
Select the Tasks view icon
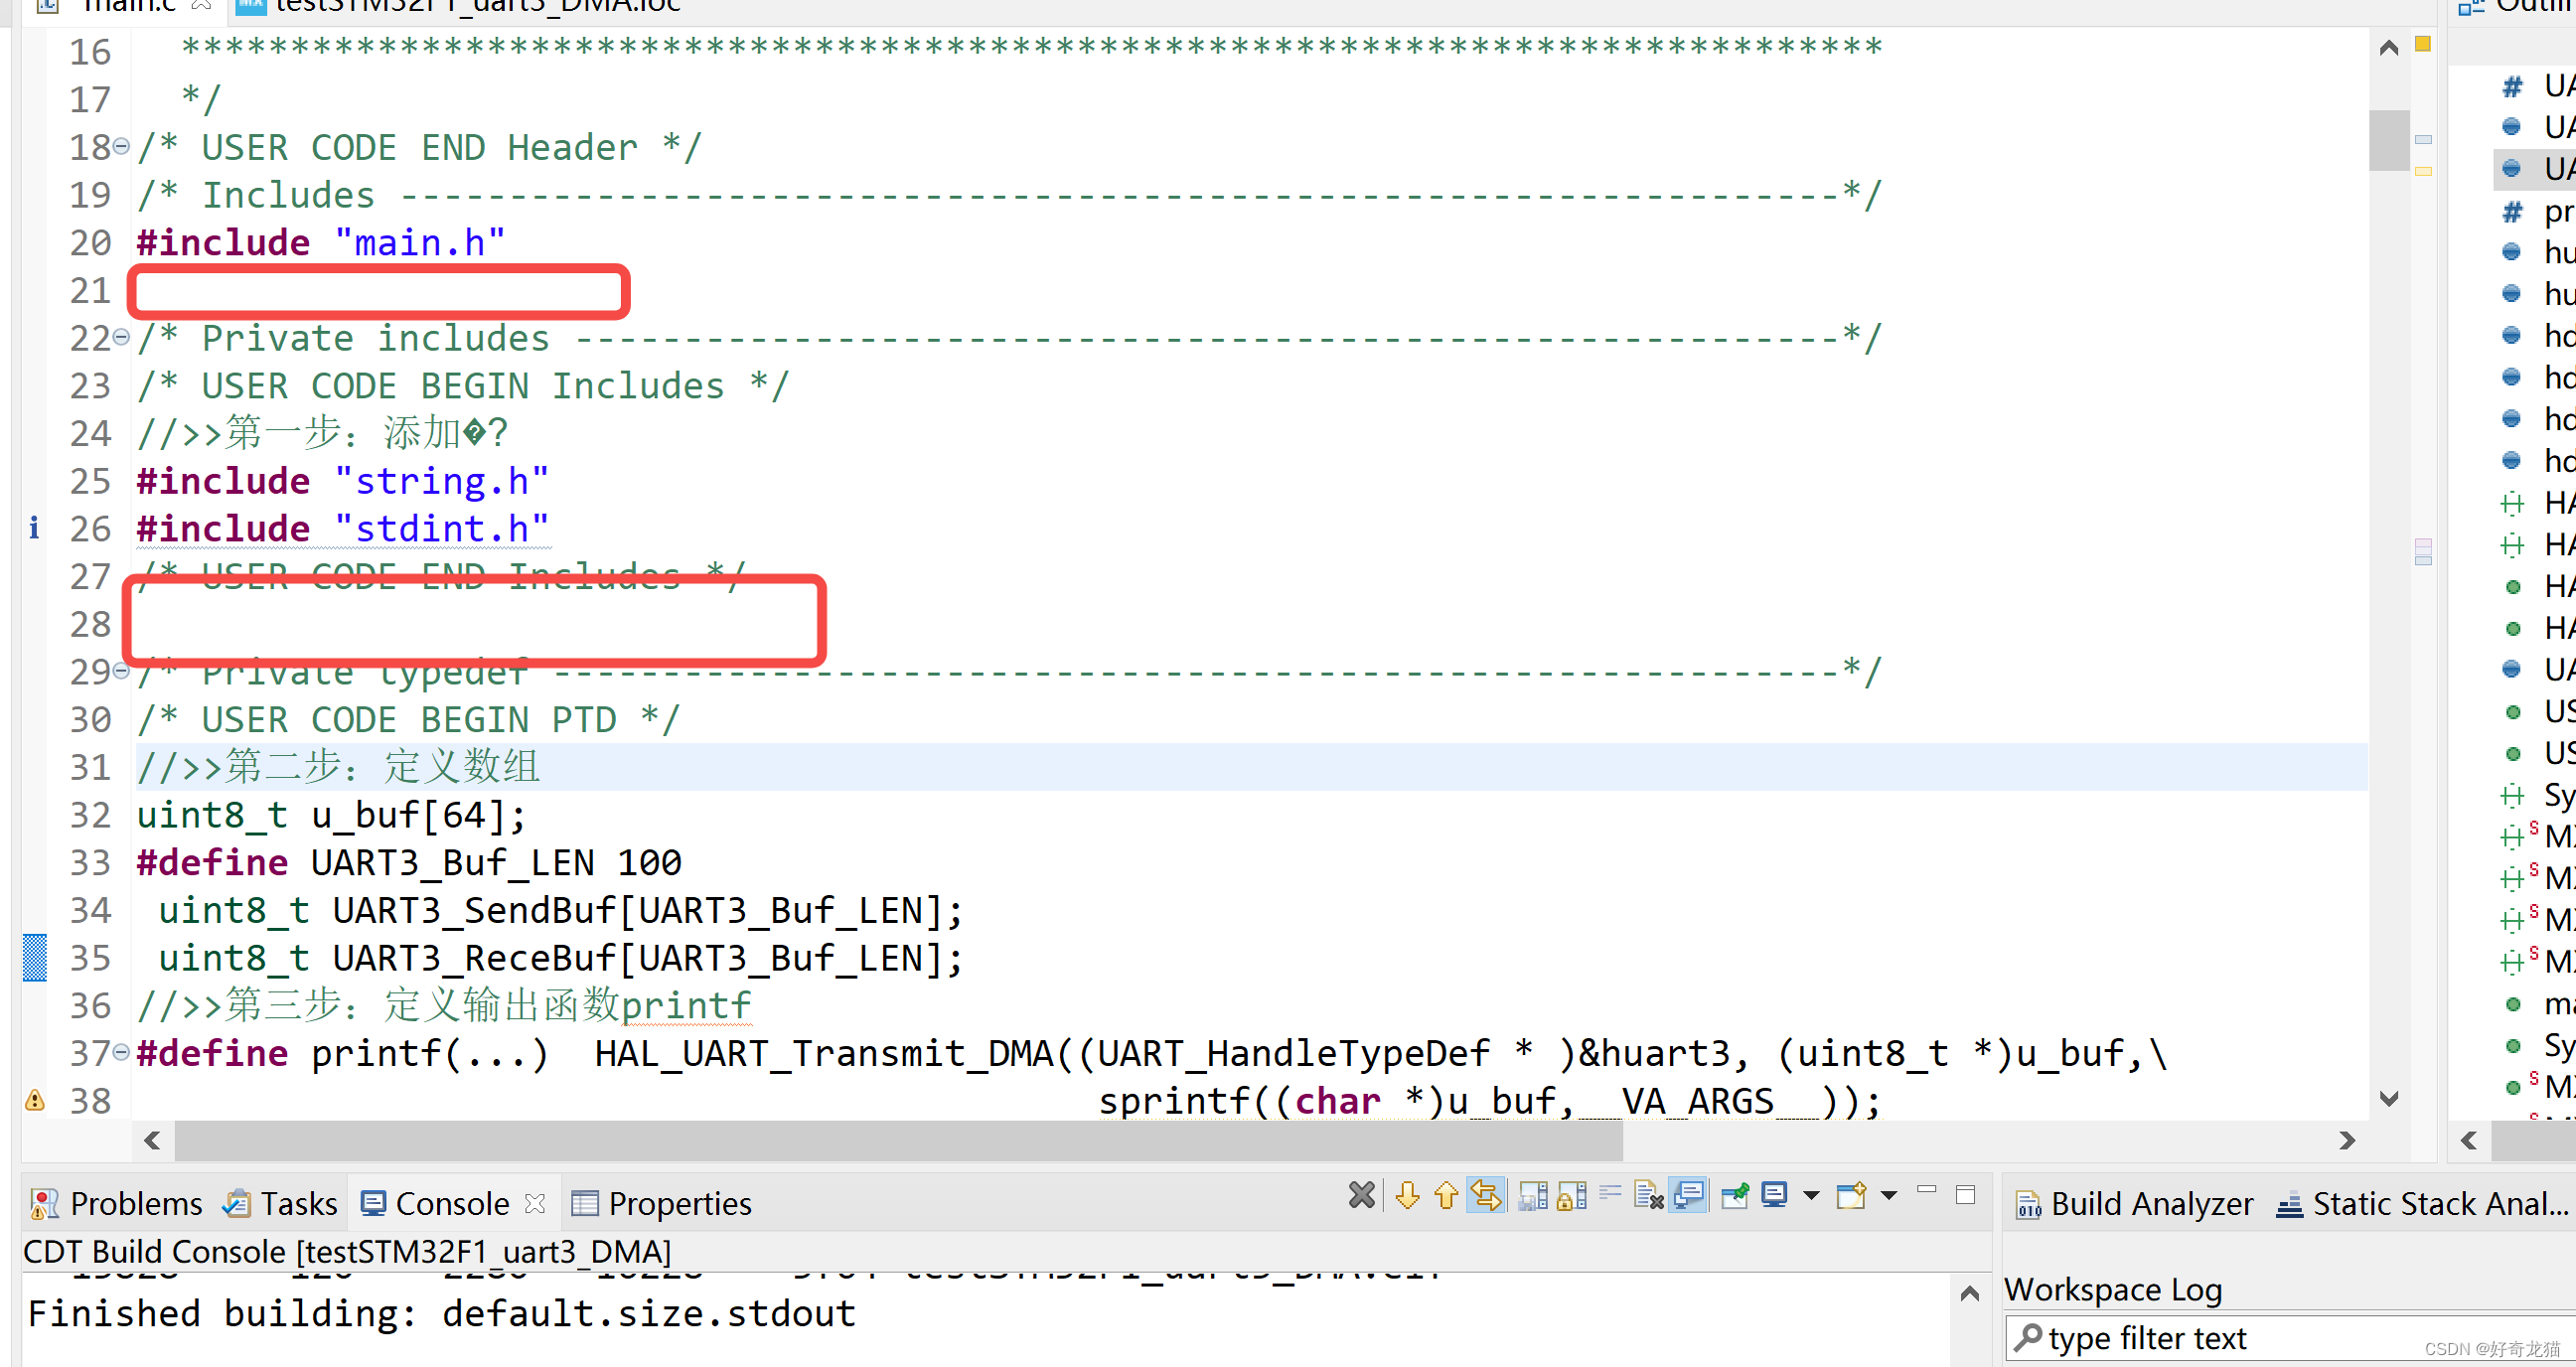pos(236,1203)
